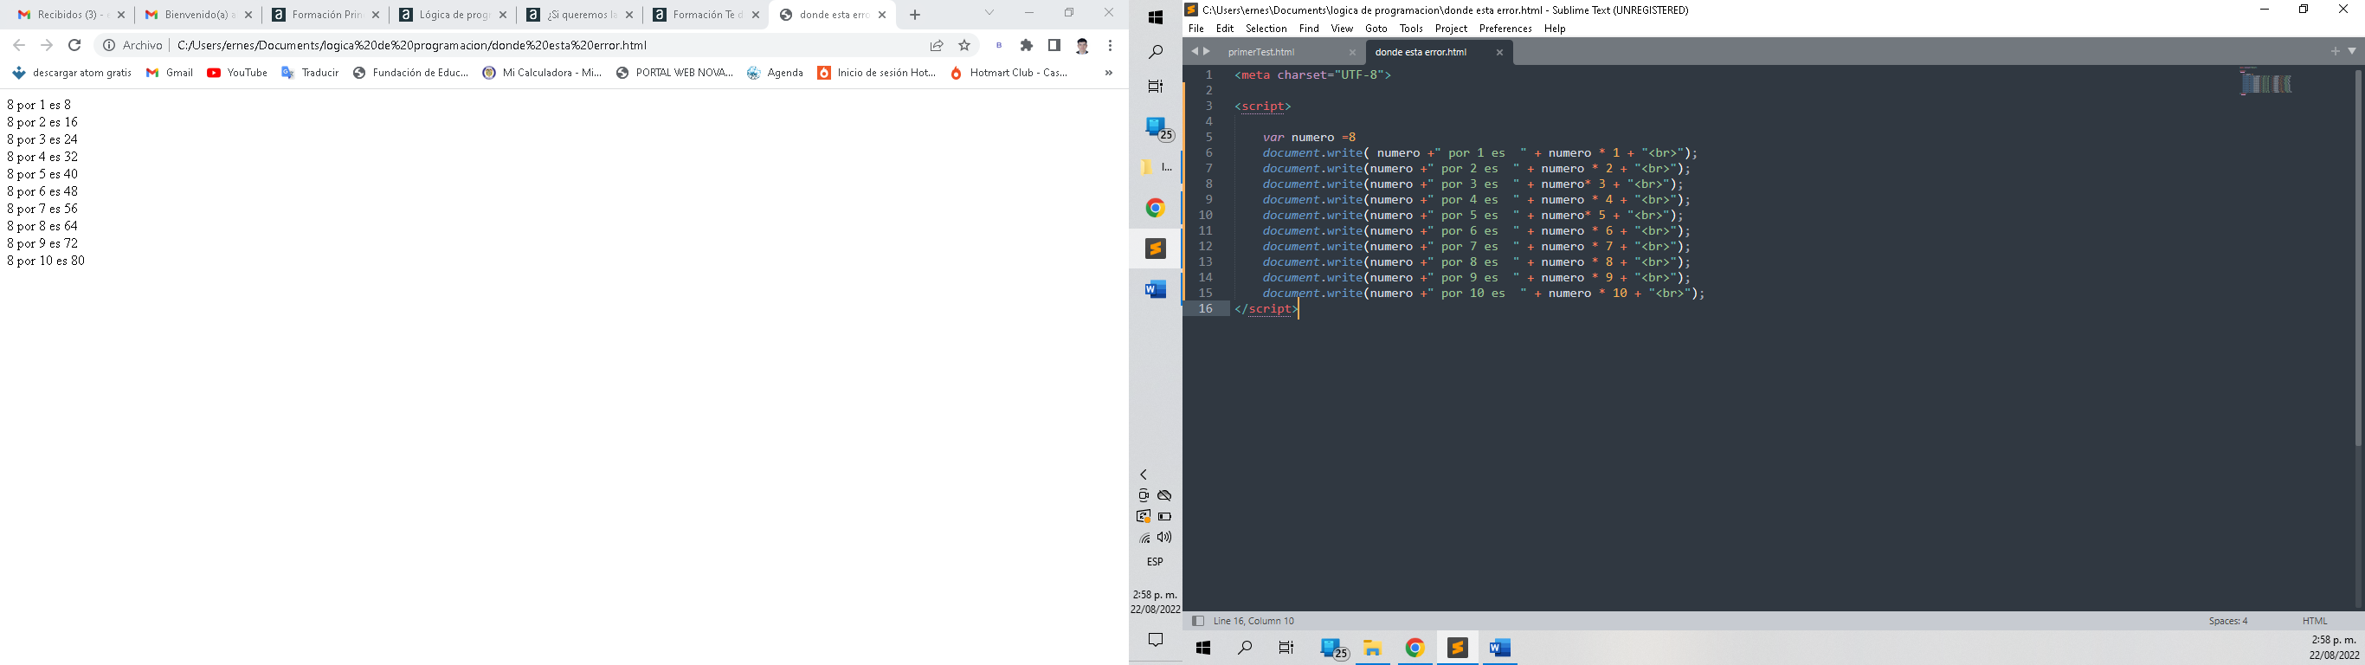Open Task View on bottom taskbar
The image size is (2365, 665).
(x=1286, y=649)
